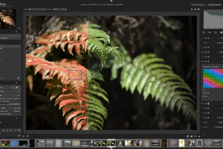Open the saturation tab of color zones

(x=215, y=67)
